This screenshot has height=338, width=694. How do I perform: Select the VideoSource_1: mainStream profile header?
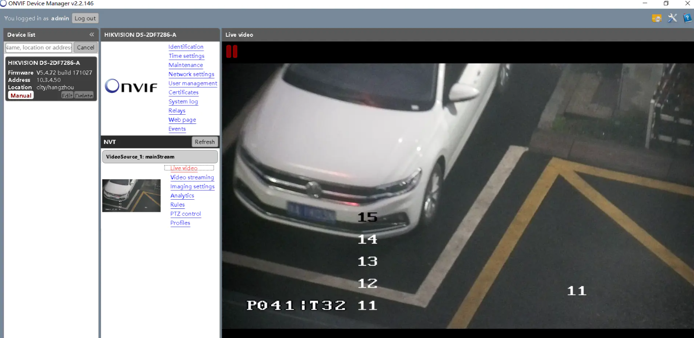point(160,157)
